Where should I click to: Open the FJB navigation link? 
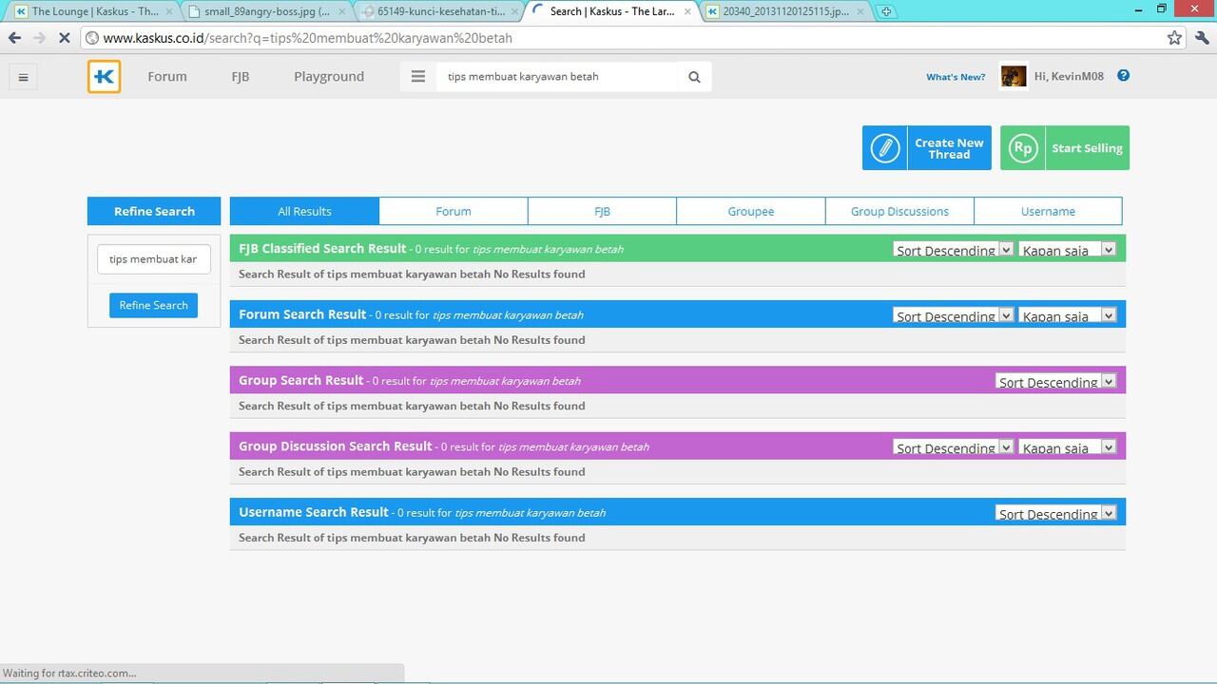(x=241, y=77)
